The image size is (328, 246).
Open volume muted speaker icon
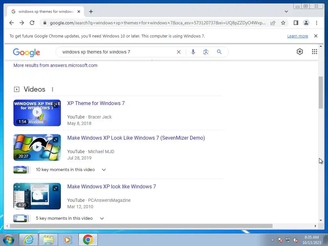click(x=296, y=240)
